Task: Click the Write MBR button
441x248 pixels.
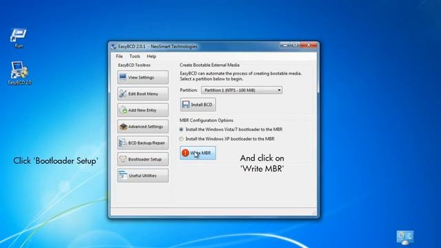Action: [x=198, y=153]
